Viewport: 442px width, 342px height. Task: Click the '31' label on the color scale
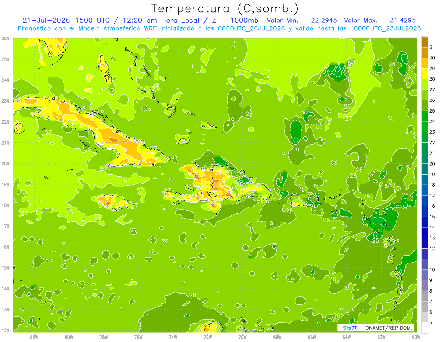(432, 47)
